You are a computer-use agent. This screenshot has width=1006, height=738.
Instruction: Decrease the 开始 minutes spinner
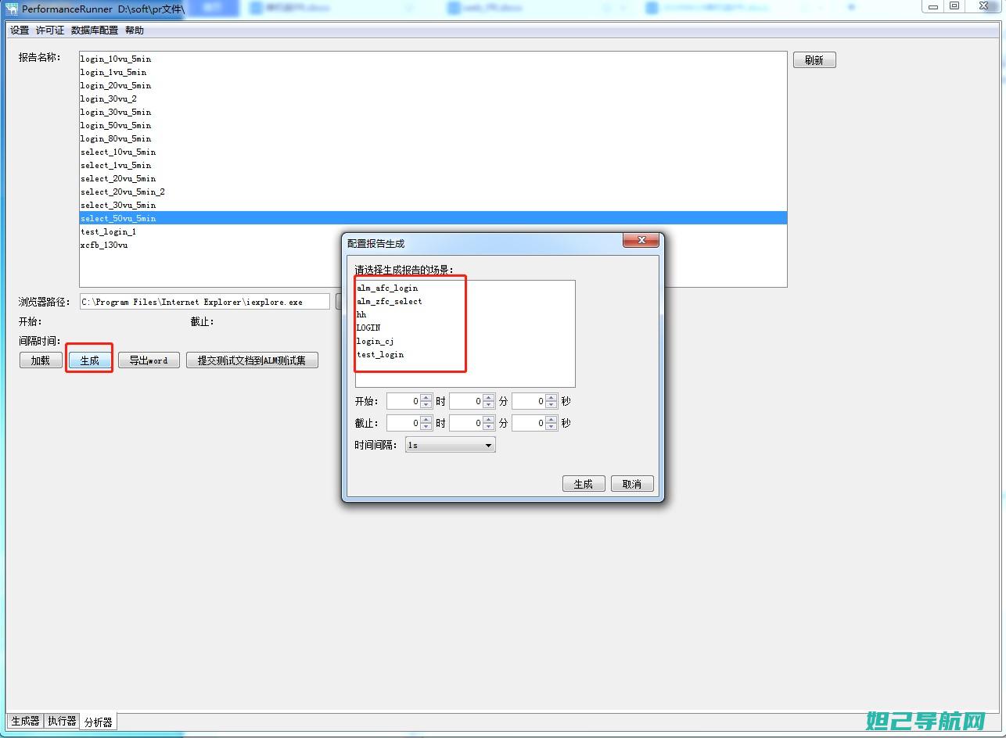coord(489,404)
